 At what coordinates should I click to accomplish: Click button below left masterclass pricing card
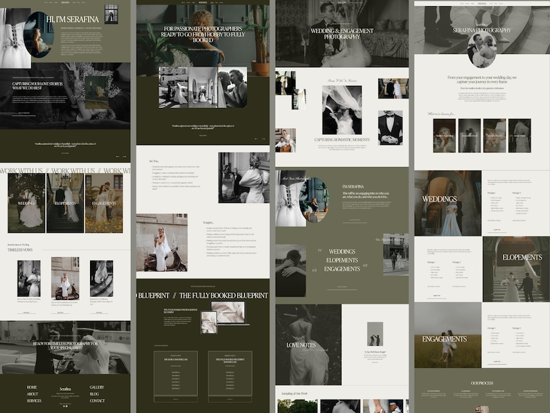coord(176,399)
